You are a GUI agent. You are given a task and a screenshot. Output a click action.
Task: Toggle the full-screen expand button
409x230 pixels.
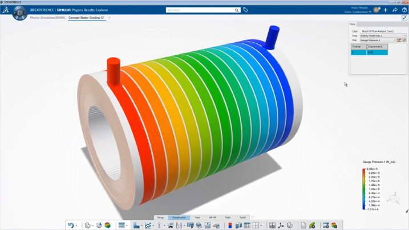tap(404, 18)
